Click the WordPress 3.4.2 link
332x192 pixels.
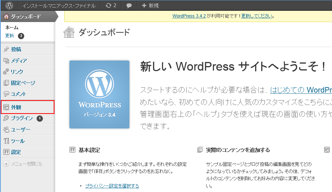pos(189,16)
